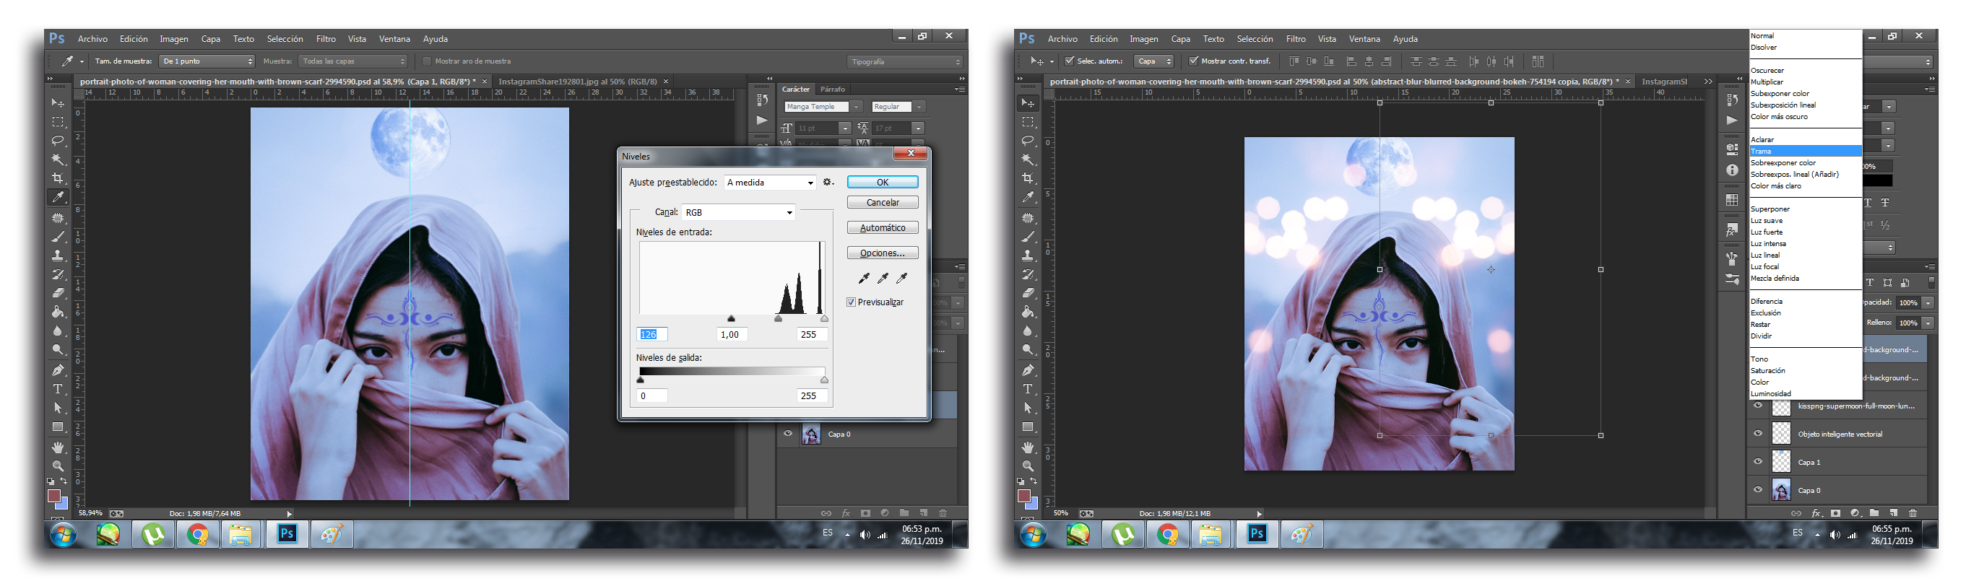The width and height of the screenshot is (1979, 586).
Task: Pick the white point eyedropper in Niveles
Action: [x=902, y=278]
